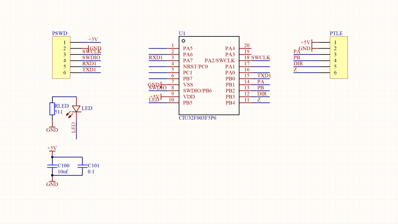Select the LED diode symbol
This screenshot has height=224, width=398.
[x=76, y=109]
